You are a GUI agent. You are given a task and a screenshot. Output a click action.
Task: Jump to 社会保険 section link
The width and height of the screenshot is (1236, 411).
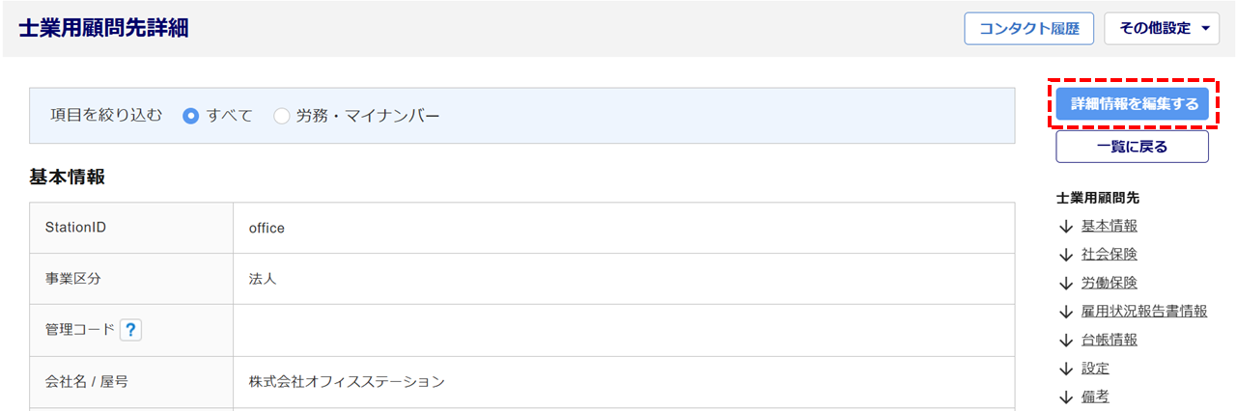(x=1110, y=255)
